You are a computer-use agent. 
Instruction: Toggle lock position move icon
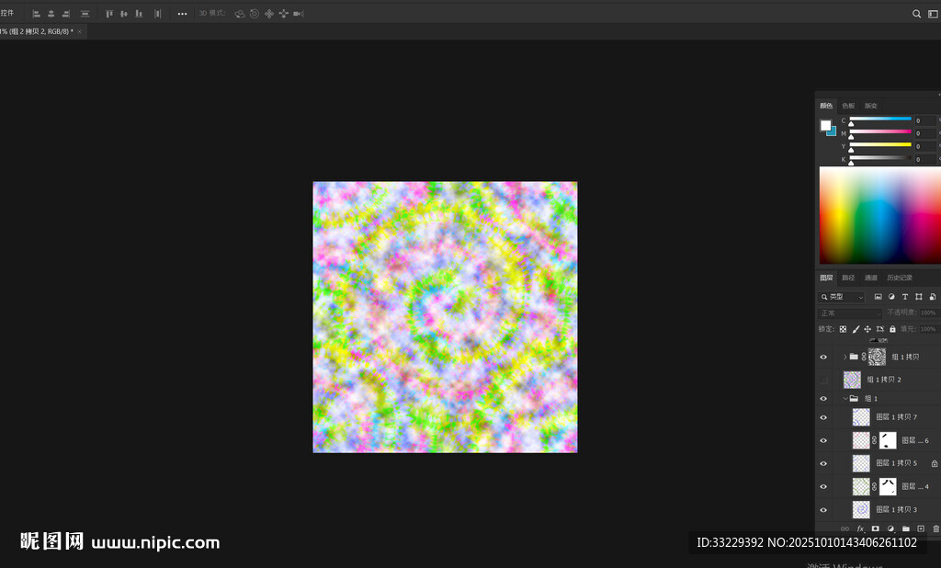tap(867, 329)
